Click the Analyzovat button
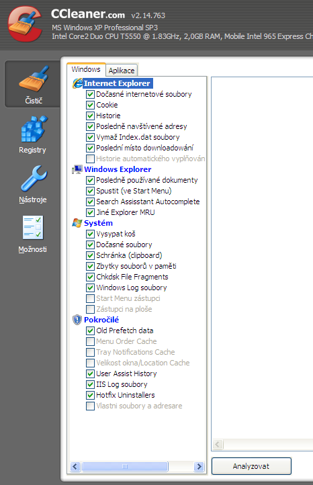313x485 pixels. pos(251,466)
